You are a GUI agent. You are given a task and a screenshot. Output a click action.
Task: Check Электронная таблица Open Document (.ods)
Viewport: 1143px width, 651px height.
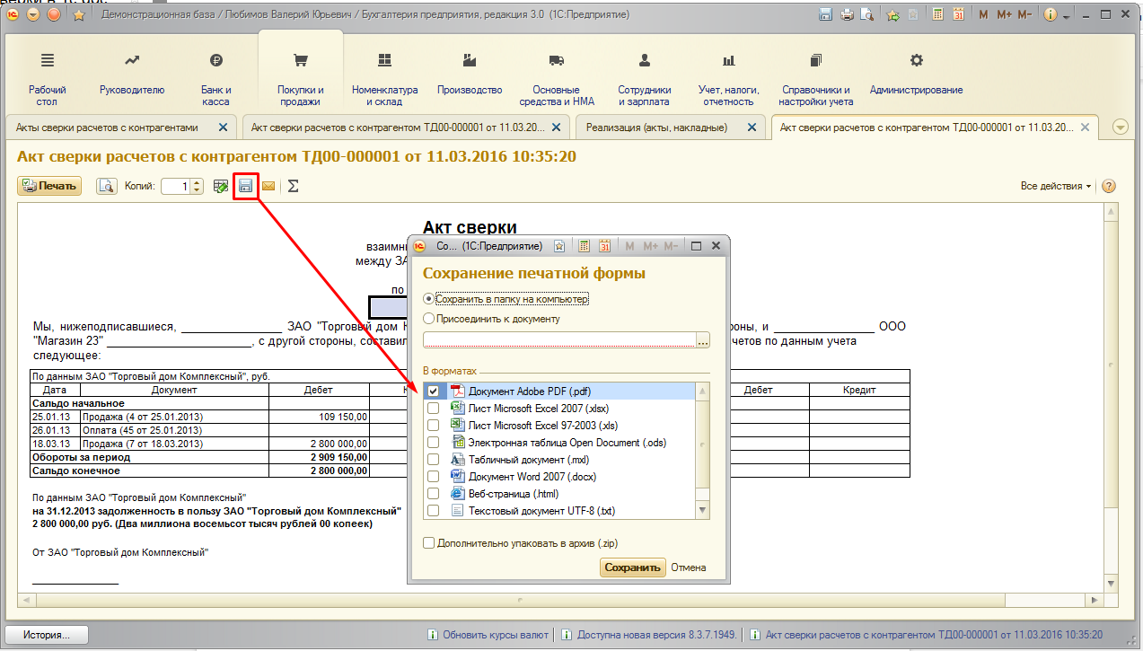(x=434, y=442)
